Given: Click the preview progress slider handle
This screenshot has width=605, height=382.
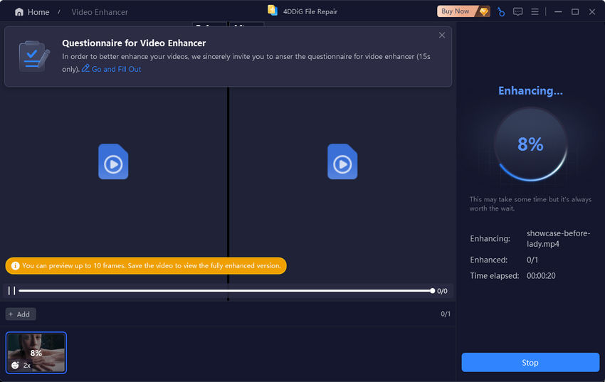Looking at the screenshot, I should pyautogui.click(x=432, y=291).
